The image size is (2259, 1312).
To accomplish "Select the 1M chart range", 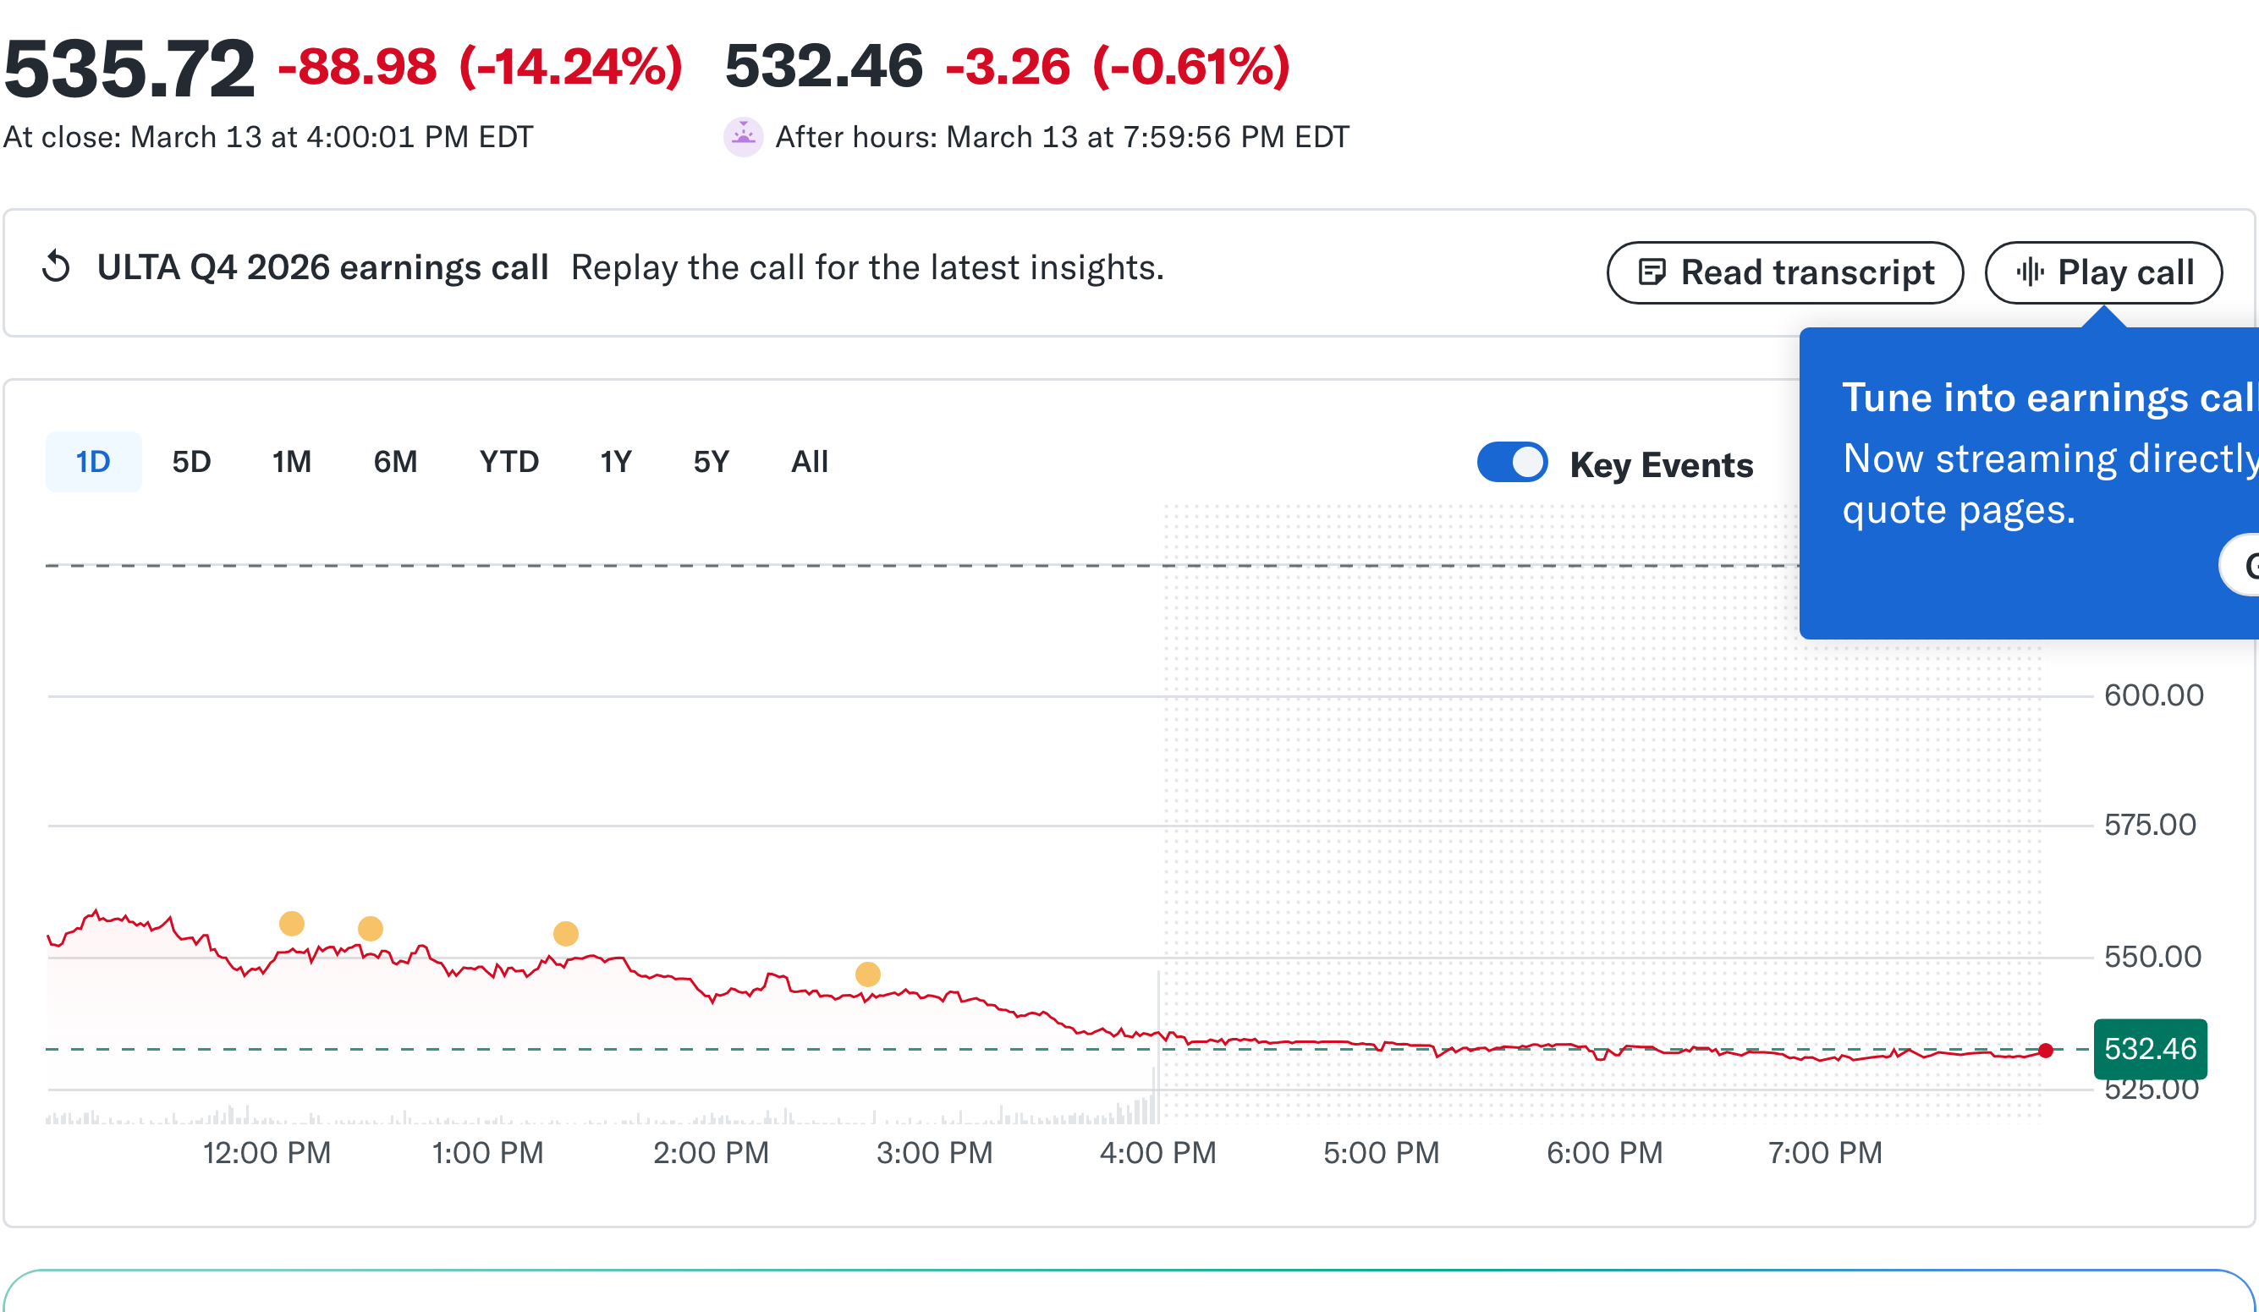I will tap(291, 462).
